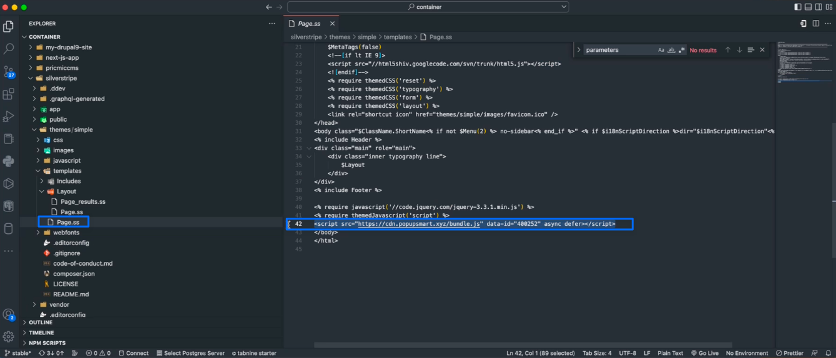
Task: Go forward with the right arrow
Action: coord(280,7)
